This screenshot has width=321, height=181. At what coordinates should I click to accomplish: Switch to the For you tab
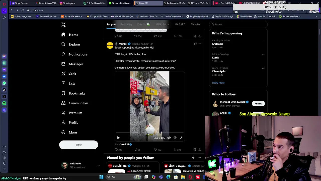pos(111,24)
